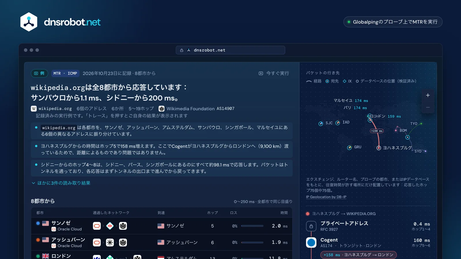Click the GRU probe marker on map
Viewport: 461px width, 259px height.
point(349,148)
